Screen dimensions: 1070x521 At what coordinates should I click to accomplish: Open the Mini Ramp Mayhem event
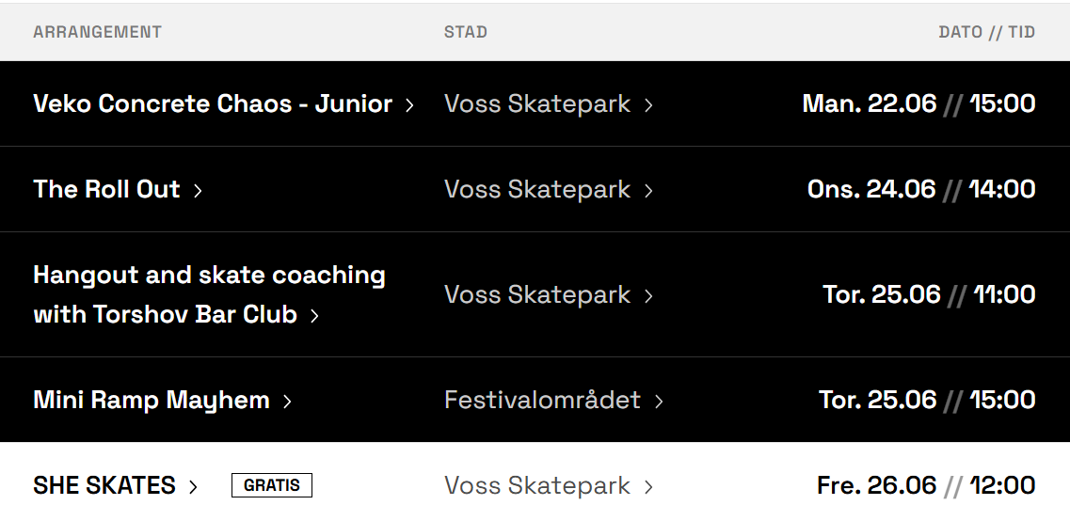[151, 400]
